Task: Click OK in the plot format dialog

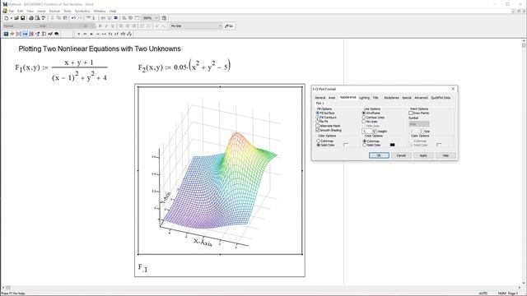Action: coord(379,155)
